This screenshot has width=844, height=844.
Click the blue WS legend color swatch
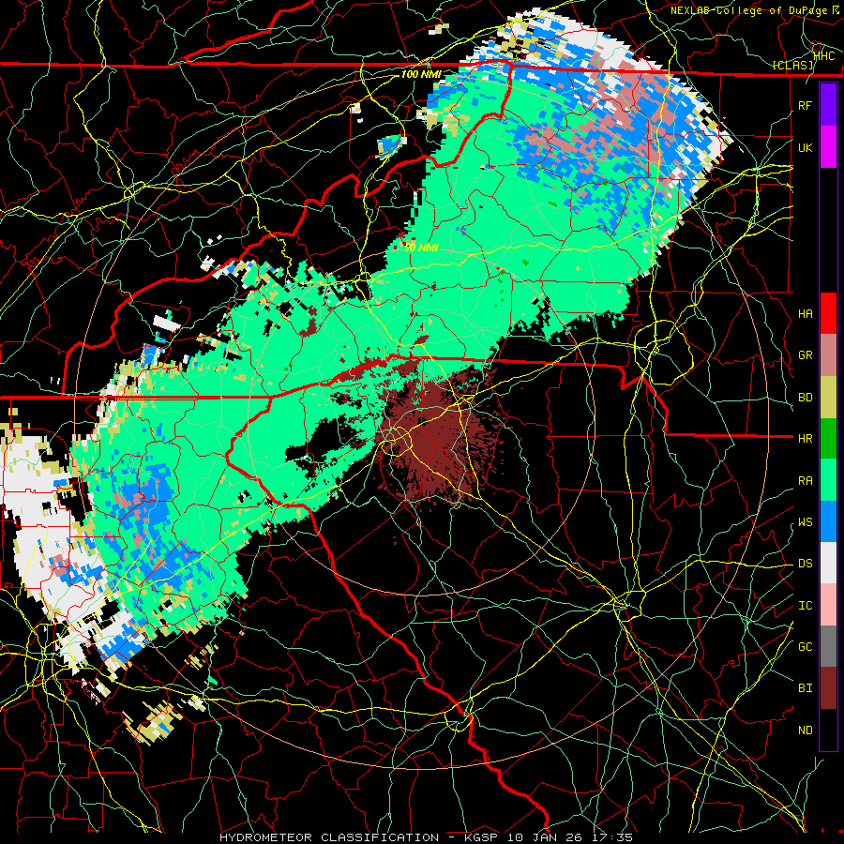(828, 521)
